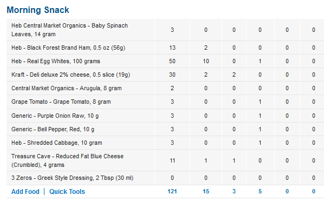The width and height of the screenshot is (324, 202).
Task: Select the Reduced Fat Blue Cheese entry
Action: 67,160
